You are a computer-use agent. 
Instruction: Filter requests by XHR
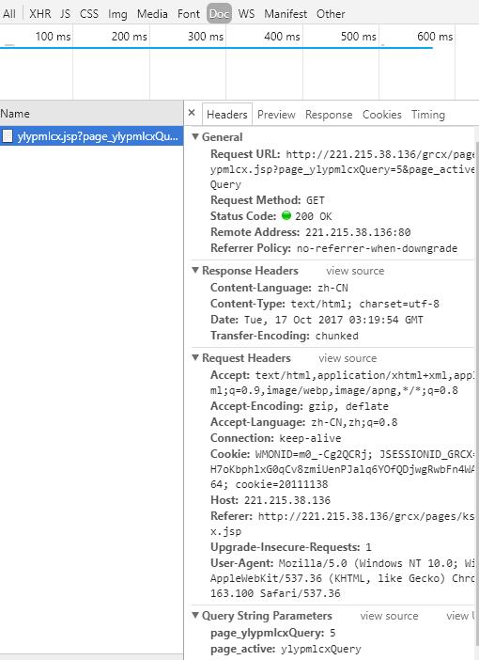[40, 14]
